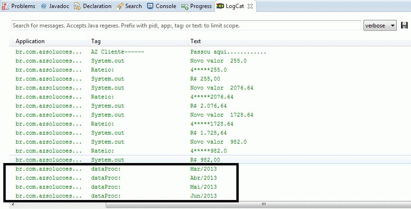The height and width of the screenshot is (209, 411).
Task: Click the Javadoc @ icon
Action: [44, 6]
